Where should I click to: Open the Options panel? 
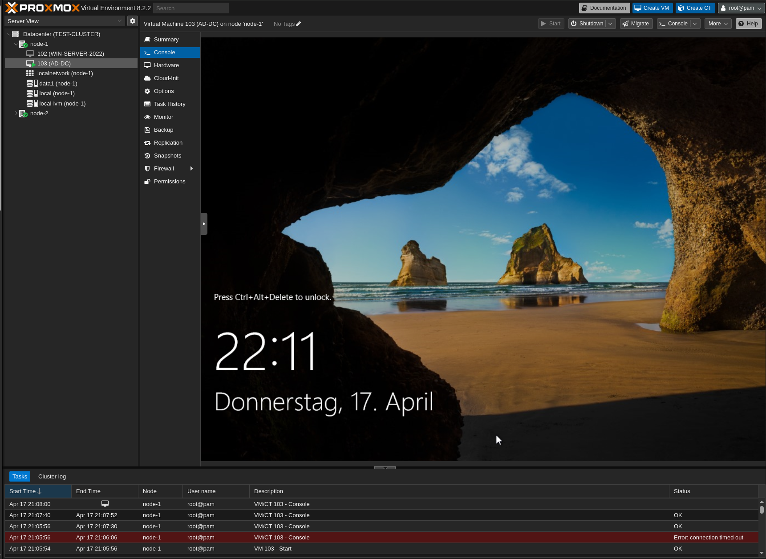(x=164, y=91)
